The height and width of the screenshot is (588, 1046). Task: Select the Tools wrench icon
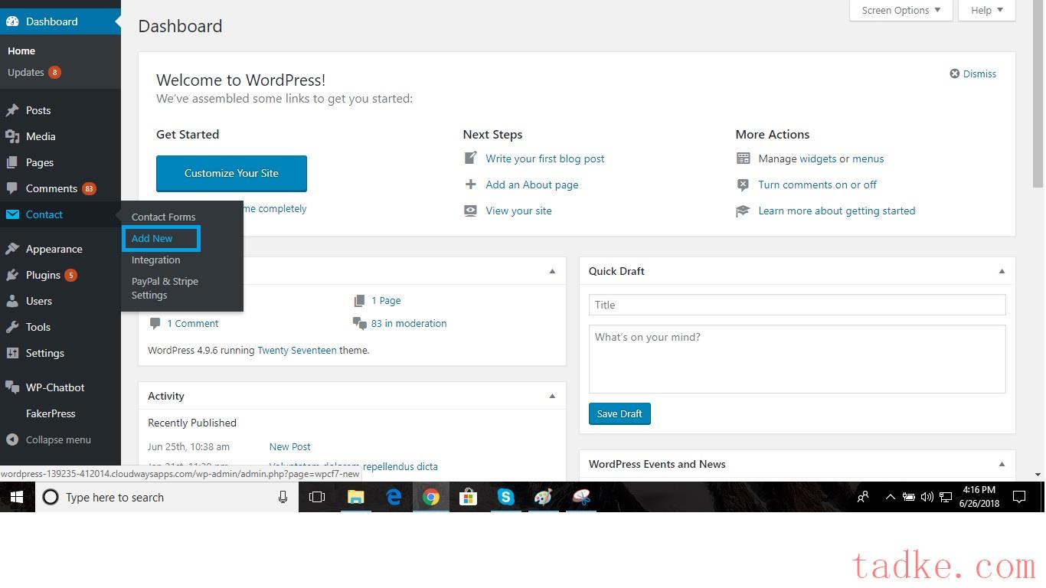[x=12, y=327]
